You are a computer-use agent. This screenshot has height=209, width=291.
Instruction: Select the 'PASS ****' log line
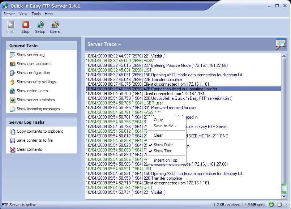[123, 112]
